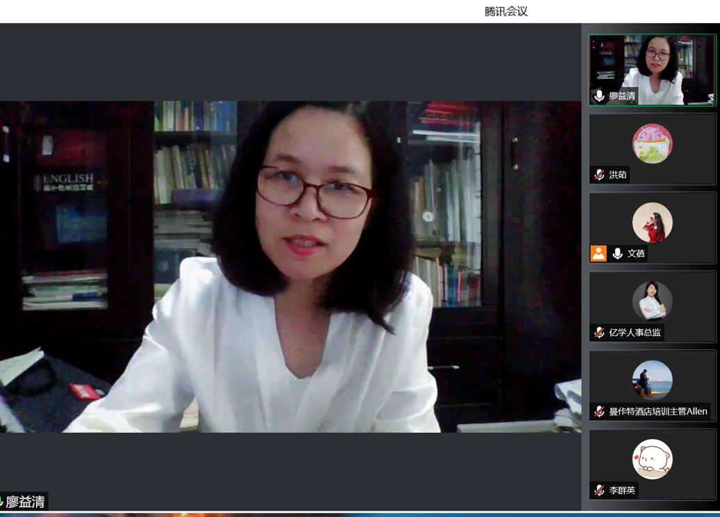Image resolution: width=720 pixels, height=517 pixels.
Task: Click the 李群英 name label
Action: point(622,491)
